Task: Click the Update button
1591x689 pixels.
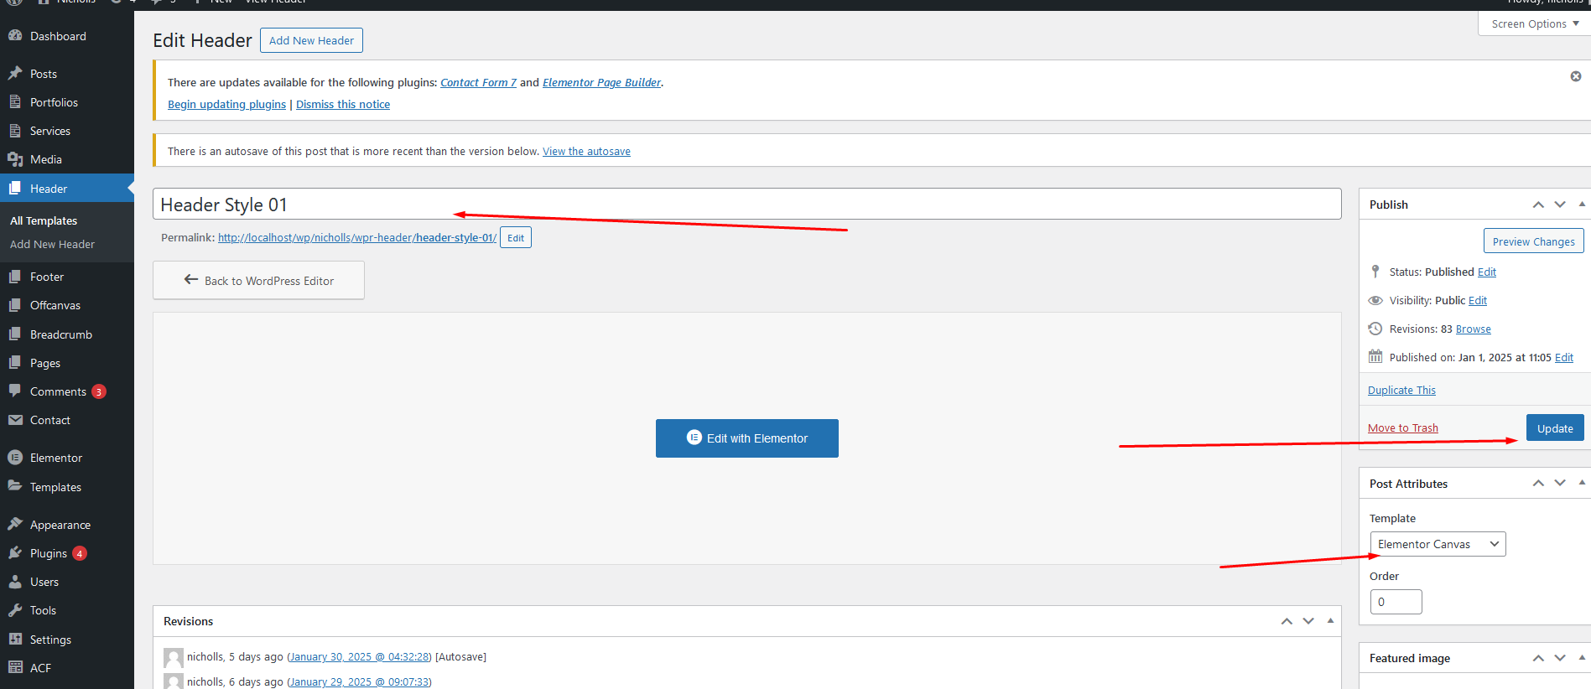Action: [x=1555, y=428]
